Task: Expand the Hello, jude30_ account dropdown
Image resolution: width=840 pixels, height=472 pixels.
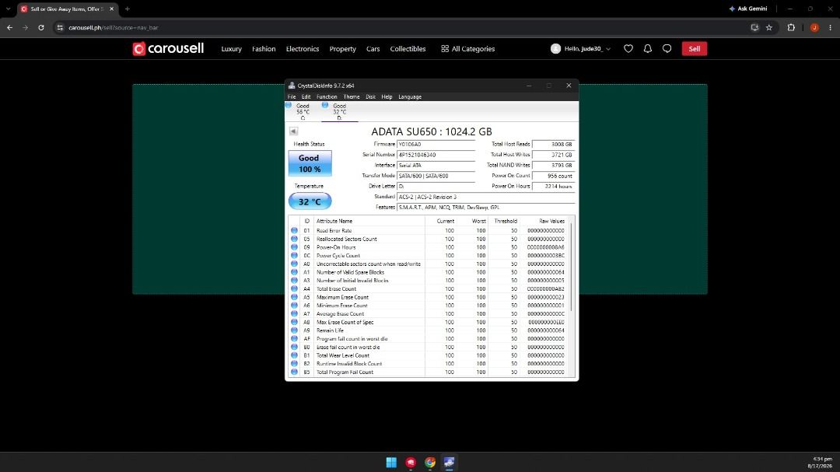Action: (581, 49)
